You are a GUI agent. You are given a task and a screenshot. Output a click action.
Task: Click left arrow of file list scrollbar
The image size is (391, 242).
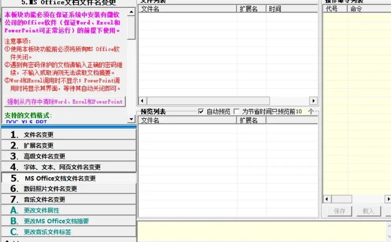tap(143, 101)
